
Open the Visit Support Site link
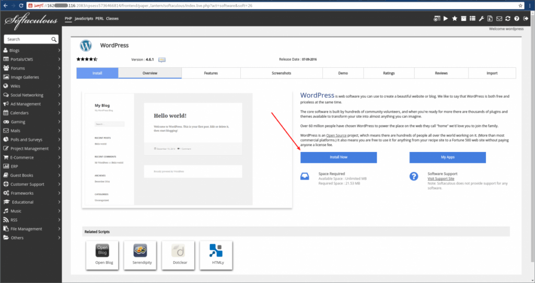point(441,179)
